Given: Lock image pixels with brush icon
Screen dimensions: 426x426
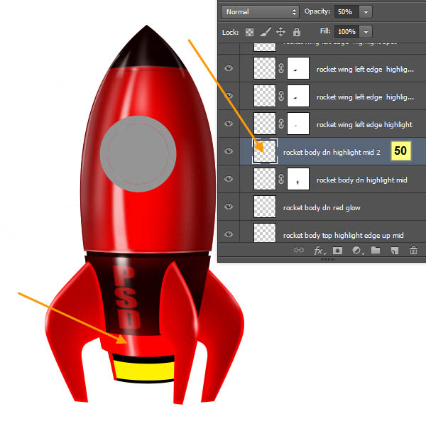Looking at the screenshot, I should click(x=265, y=32).
